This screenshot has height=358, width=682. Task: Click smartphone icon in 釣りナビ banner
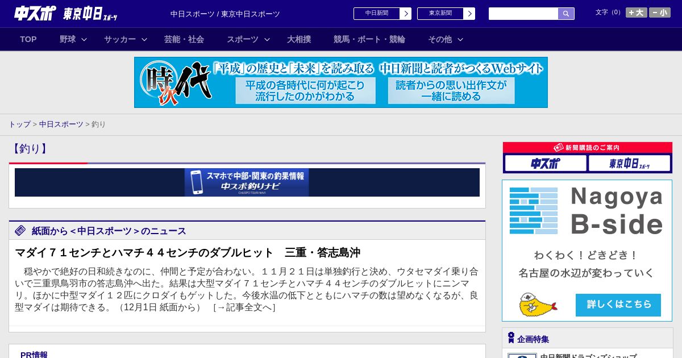pyautogui.click(x=197, y=182)
